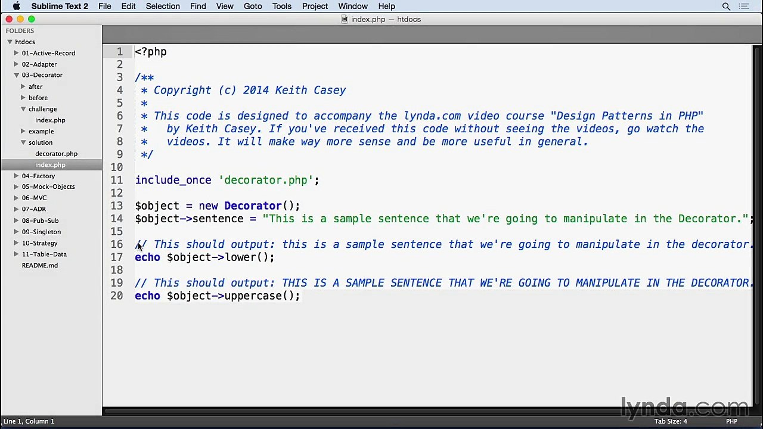Expand the 01-Active-Record folder arrow
Viewport: 763px width, 429px height.
click(x=17, y=53)
